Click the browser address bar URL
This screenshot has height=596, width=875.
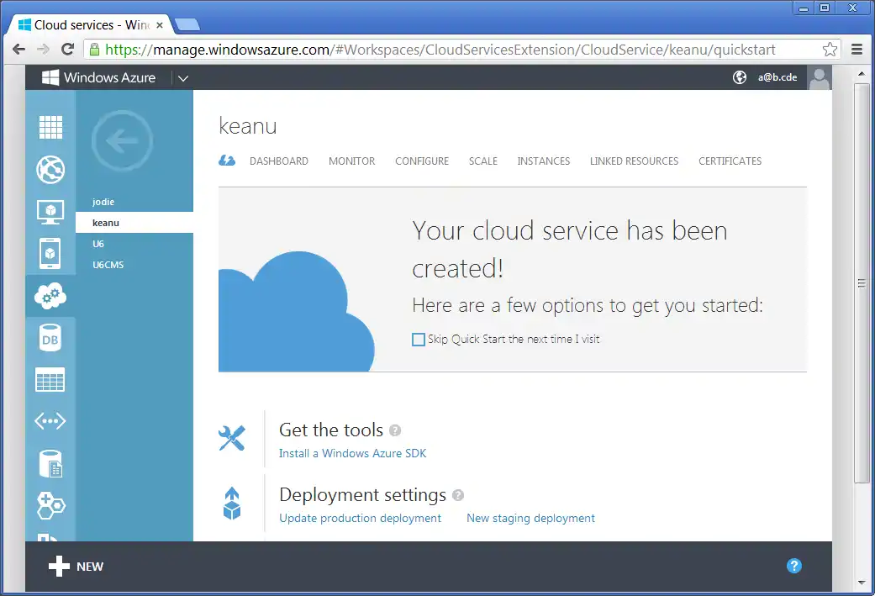point(440,50)
